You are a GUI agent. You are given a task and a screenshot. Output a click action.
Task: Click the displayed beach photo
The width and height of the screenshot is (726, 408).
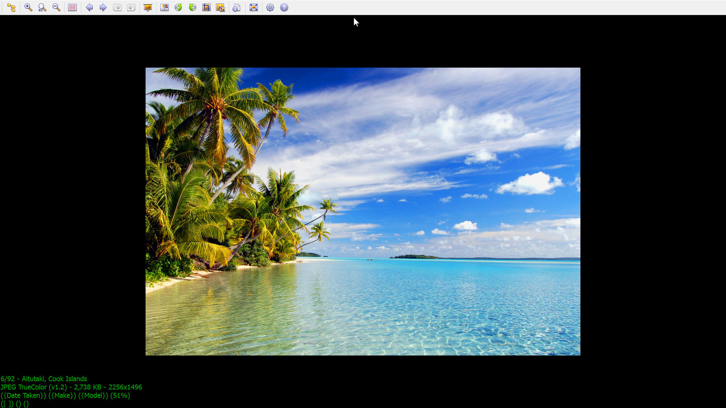pos(363,212)
